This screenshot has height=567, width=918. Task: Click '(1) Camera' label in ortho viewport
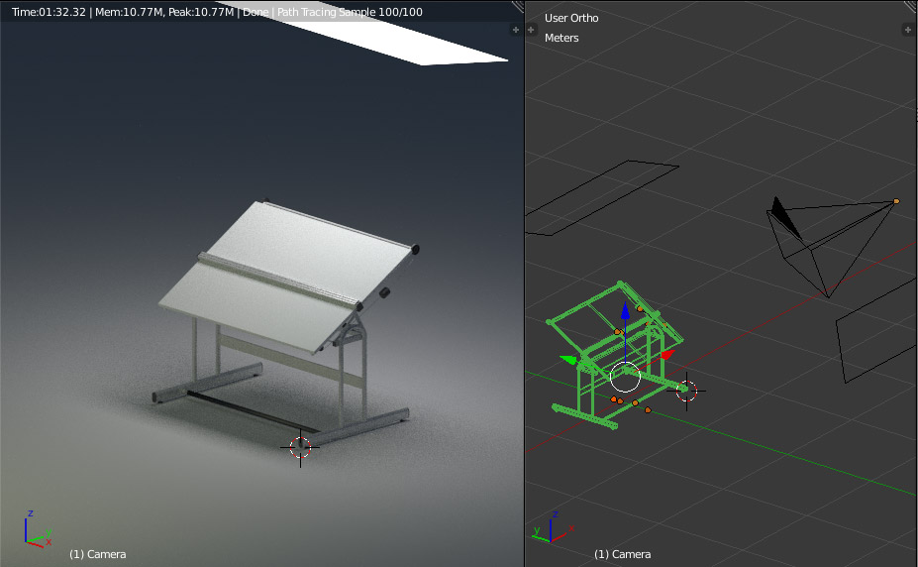pos(622,554)
